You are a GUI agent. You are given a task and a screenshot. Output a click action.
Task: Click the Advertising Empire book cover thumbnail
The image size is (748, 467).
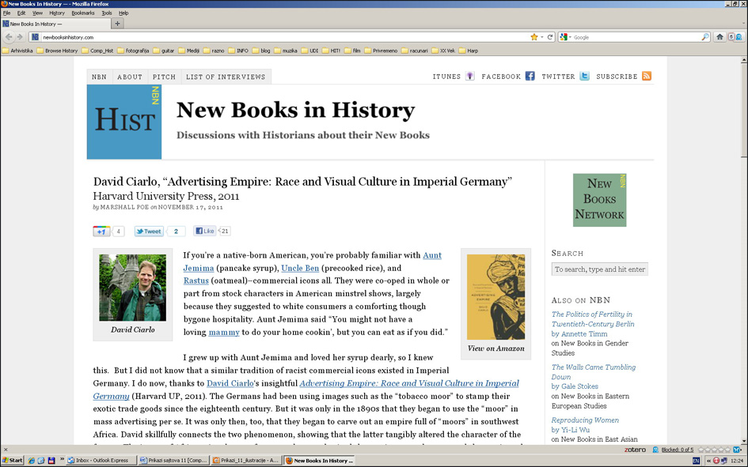(496, 296)
